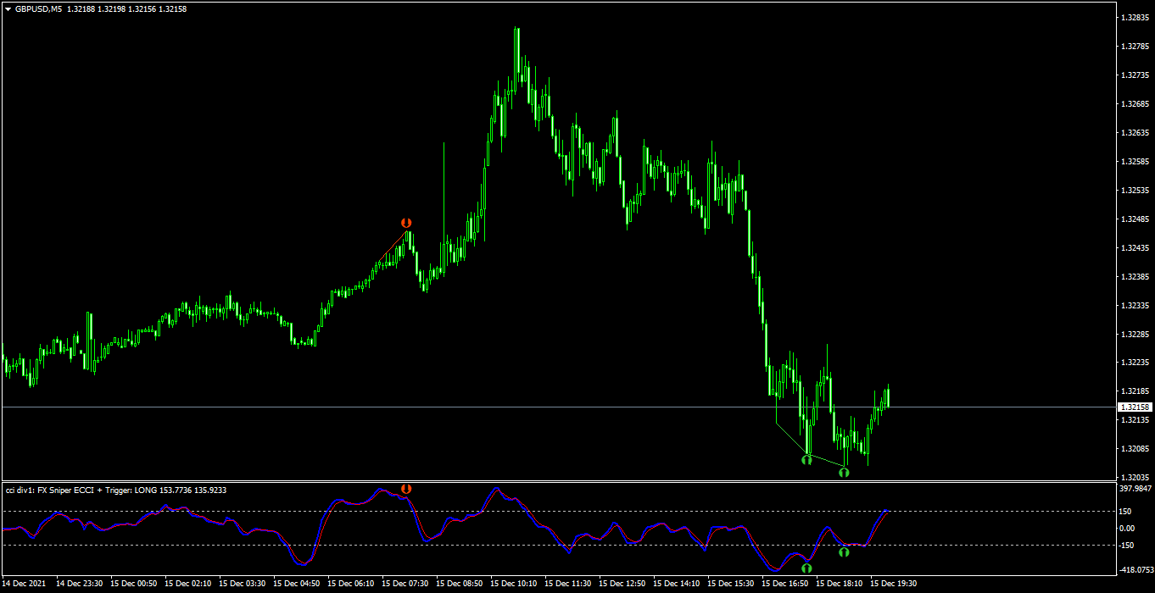Click the green arrow at the CCI lowest trough
This screenshot has width=1155, height=593.
[806, 568]
